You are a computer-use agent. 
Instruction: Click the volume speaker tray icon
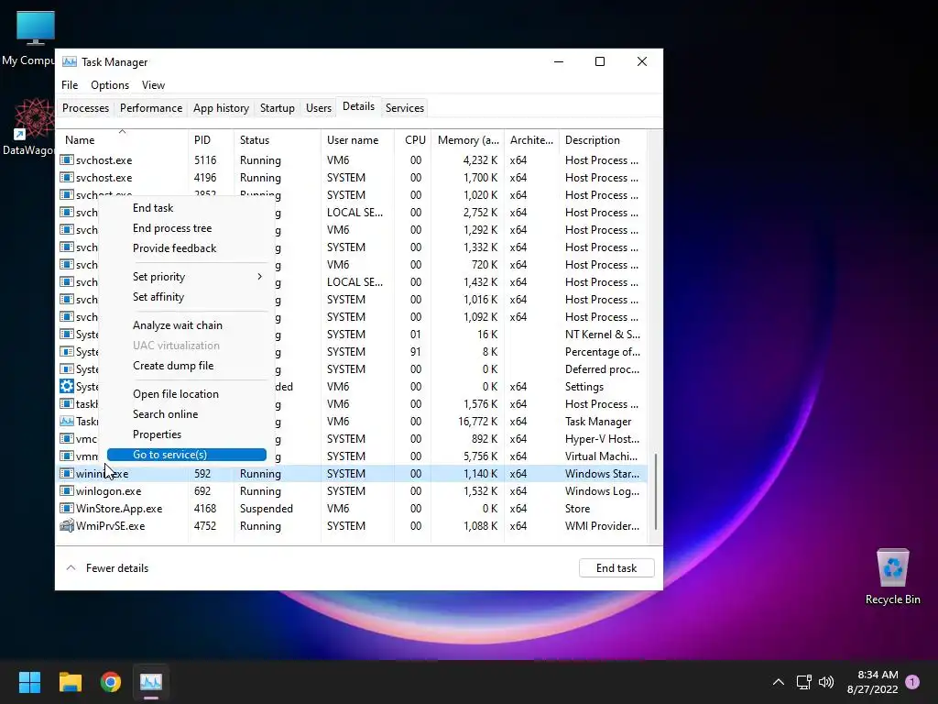[x=826, y=681]
